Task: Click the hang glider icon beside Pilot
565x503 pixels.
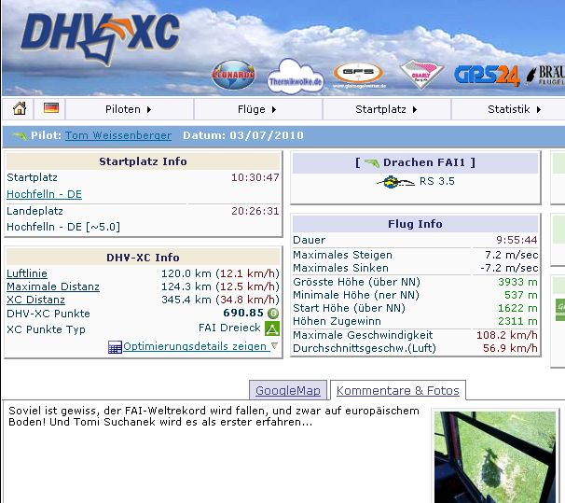Action: click(x=20, y=136)
